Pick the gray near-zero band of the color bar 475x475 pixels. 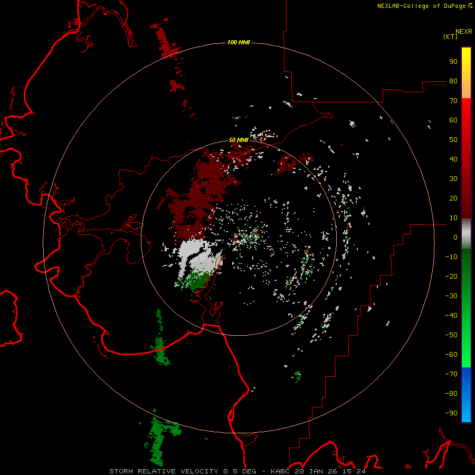tap(466, 234)
